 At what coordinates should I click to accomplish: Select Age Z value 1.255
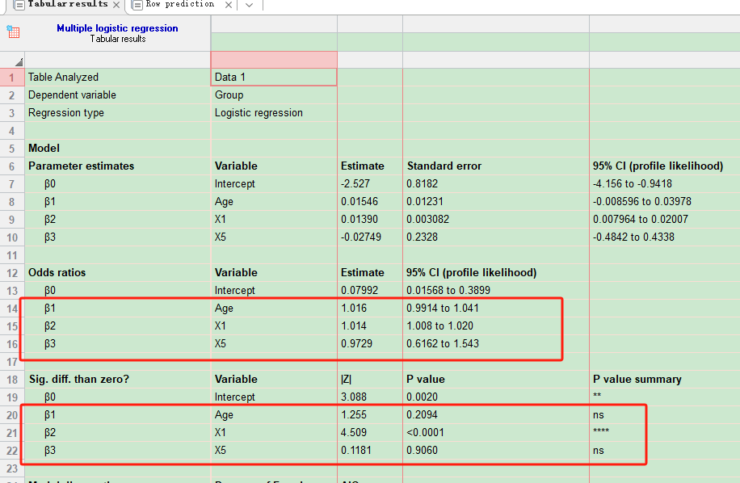pyautogui.click(x=370, y=415)
